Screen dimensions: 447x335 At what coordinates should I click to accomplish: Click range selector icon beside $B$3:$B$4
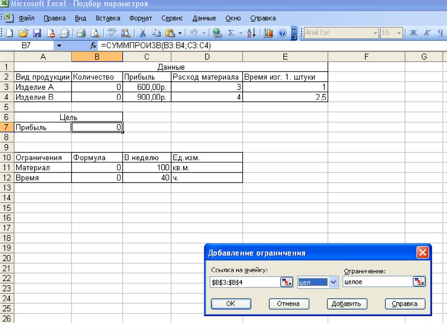[x=286, y=282]
